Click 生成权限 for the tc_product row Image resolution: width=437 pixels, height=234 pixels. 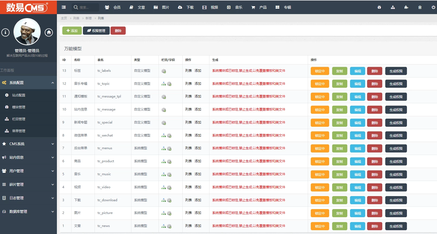(396, 162)
